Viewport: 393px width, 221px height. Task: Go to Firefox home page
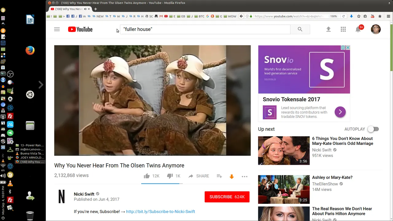tap(380, 16)
